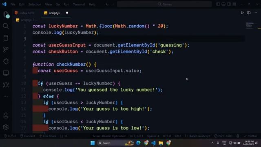Click the Games command center search box
261x147 pixels.
(x=164, y=4)
